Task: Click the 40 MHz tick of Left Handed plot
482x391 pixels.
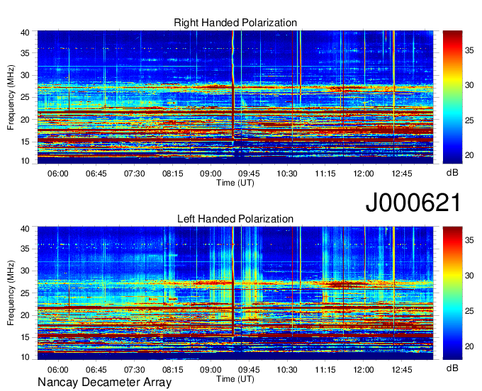Action: click(25, 229)
